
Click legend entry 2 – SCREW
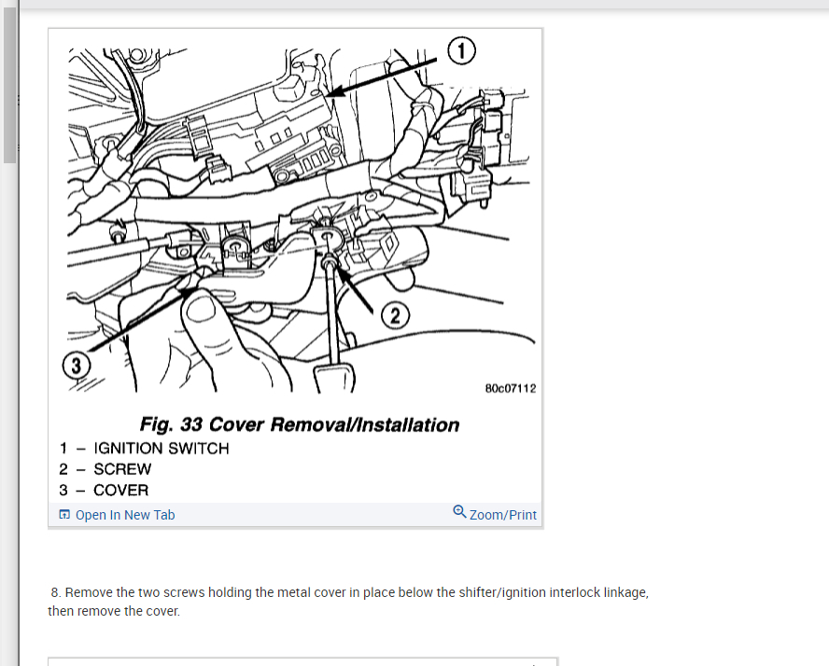[105, 469]
